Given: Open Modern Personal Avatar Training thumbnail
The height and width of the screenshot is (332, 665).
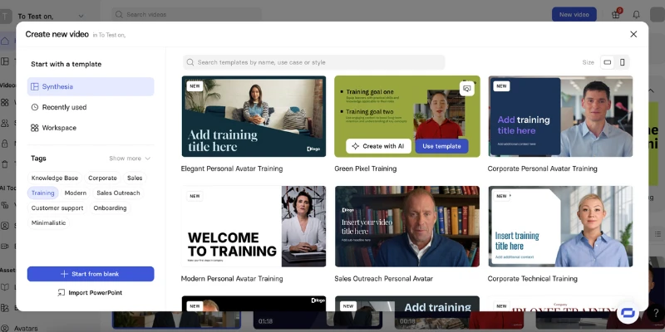Looking at the screenshot, I should click(254, 226).
